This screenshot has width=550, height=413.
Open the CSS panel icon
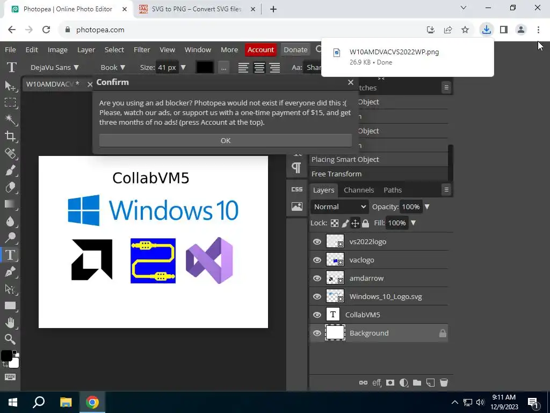[296, 189]
